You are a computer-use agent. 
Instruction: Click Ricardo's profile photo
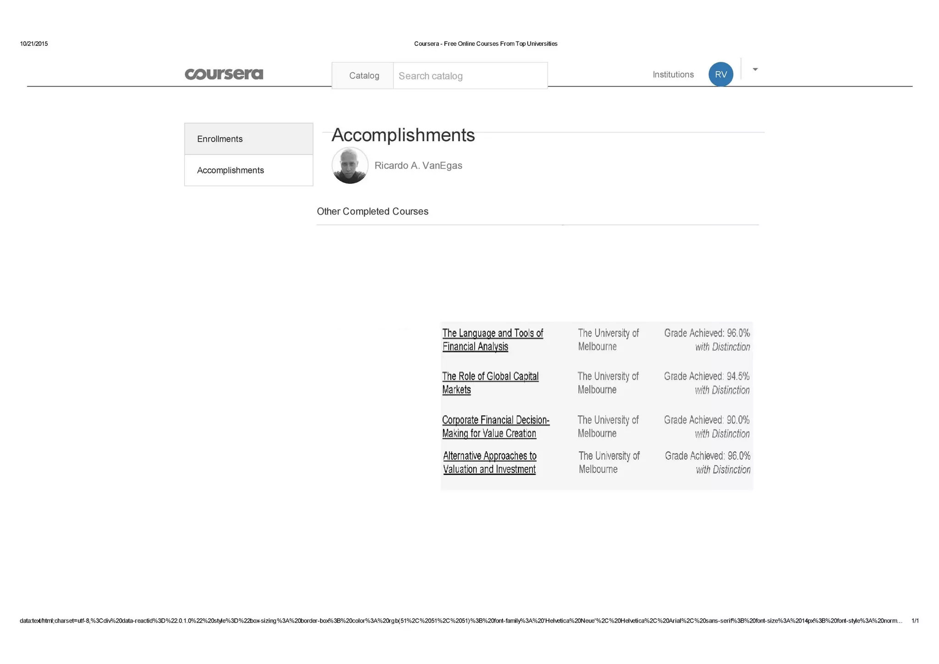350,166
